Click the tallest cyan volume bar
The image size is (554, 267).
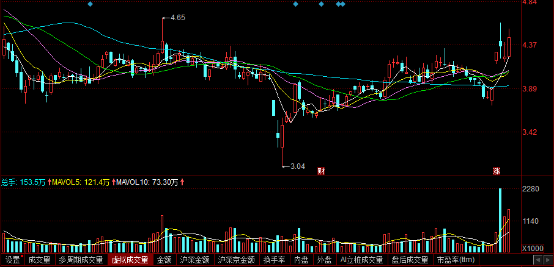point(500,220)
